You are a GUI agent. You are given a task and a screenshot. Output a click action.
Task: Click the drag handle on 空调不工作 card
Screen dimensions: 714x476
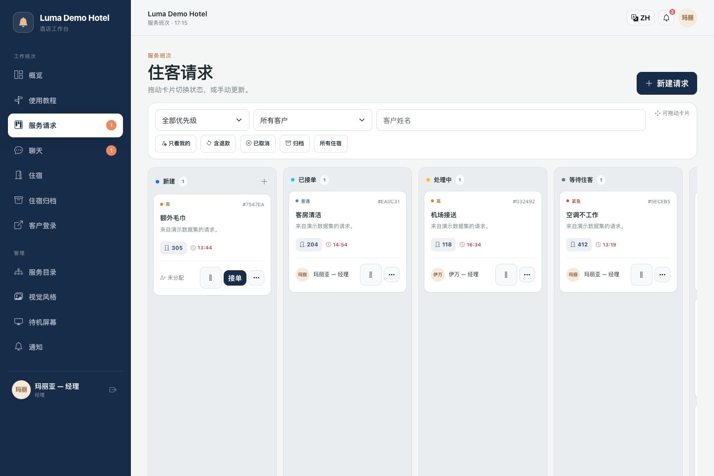tap(642, 275)
